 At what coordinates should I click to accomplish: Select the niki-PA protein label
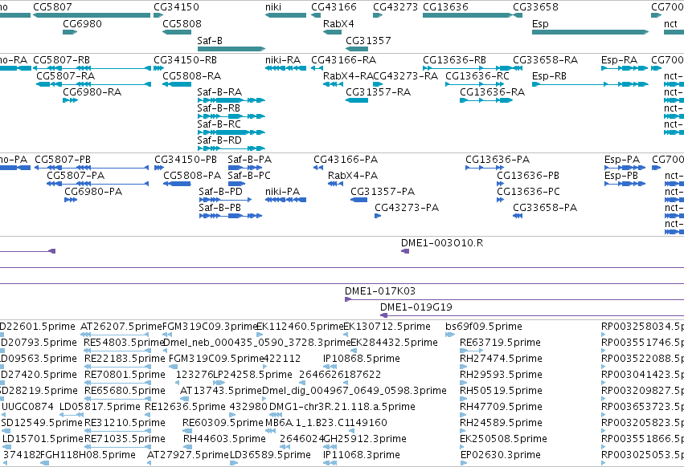click(282, 192)
